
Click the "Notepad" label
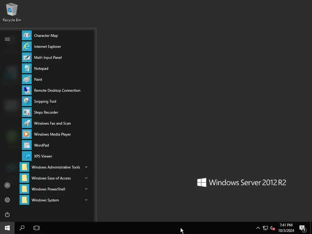(x=41, y=69)
